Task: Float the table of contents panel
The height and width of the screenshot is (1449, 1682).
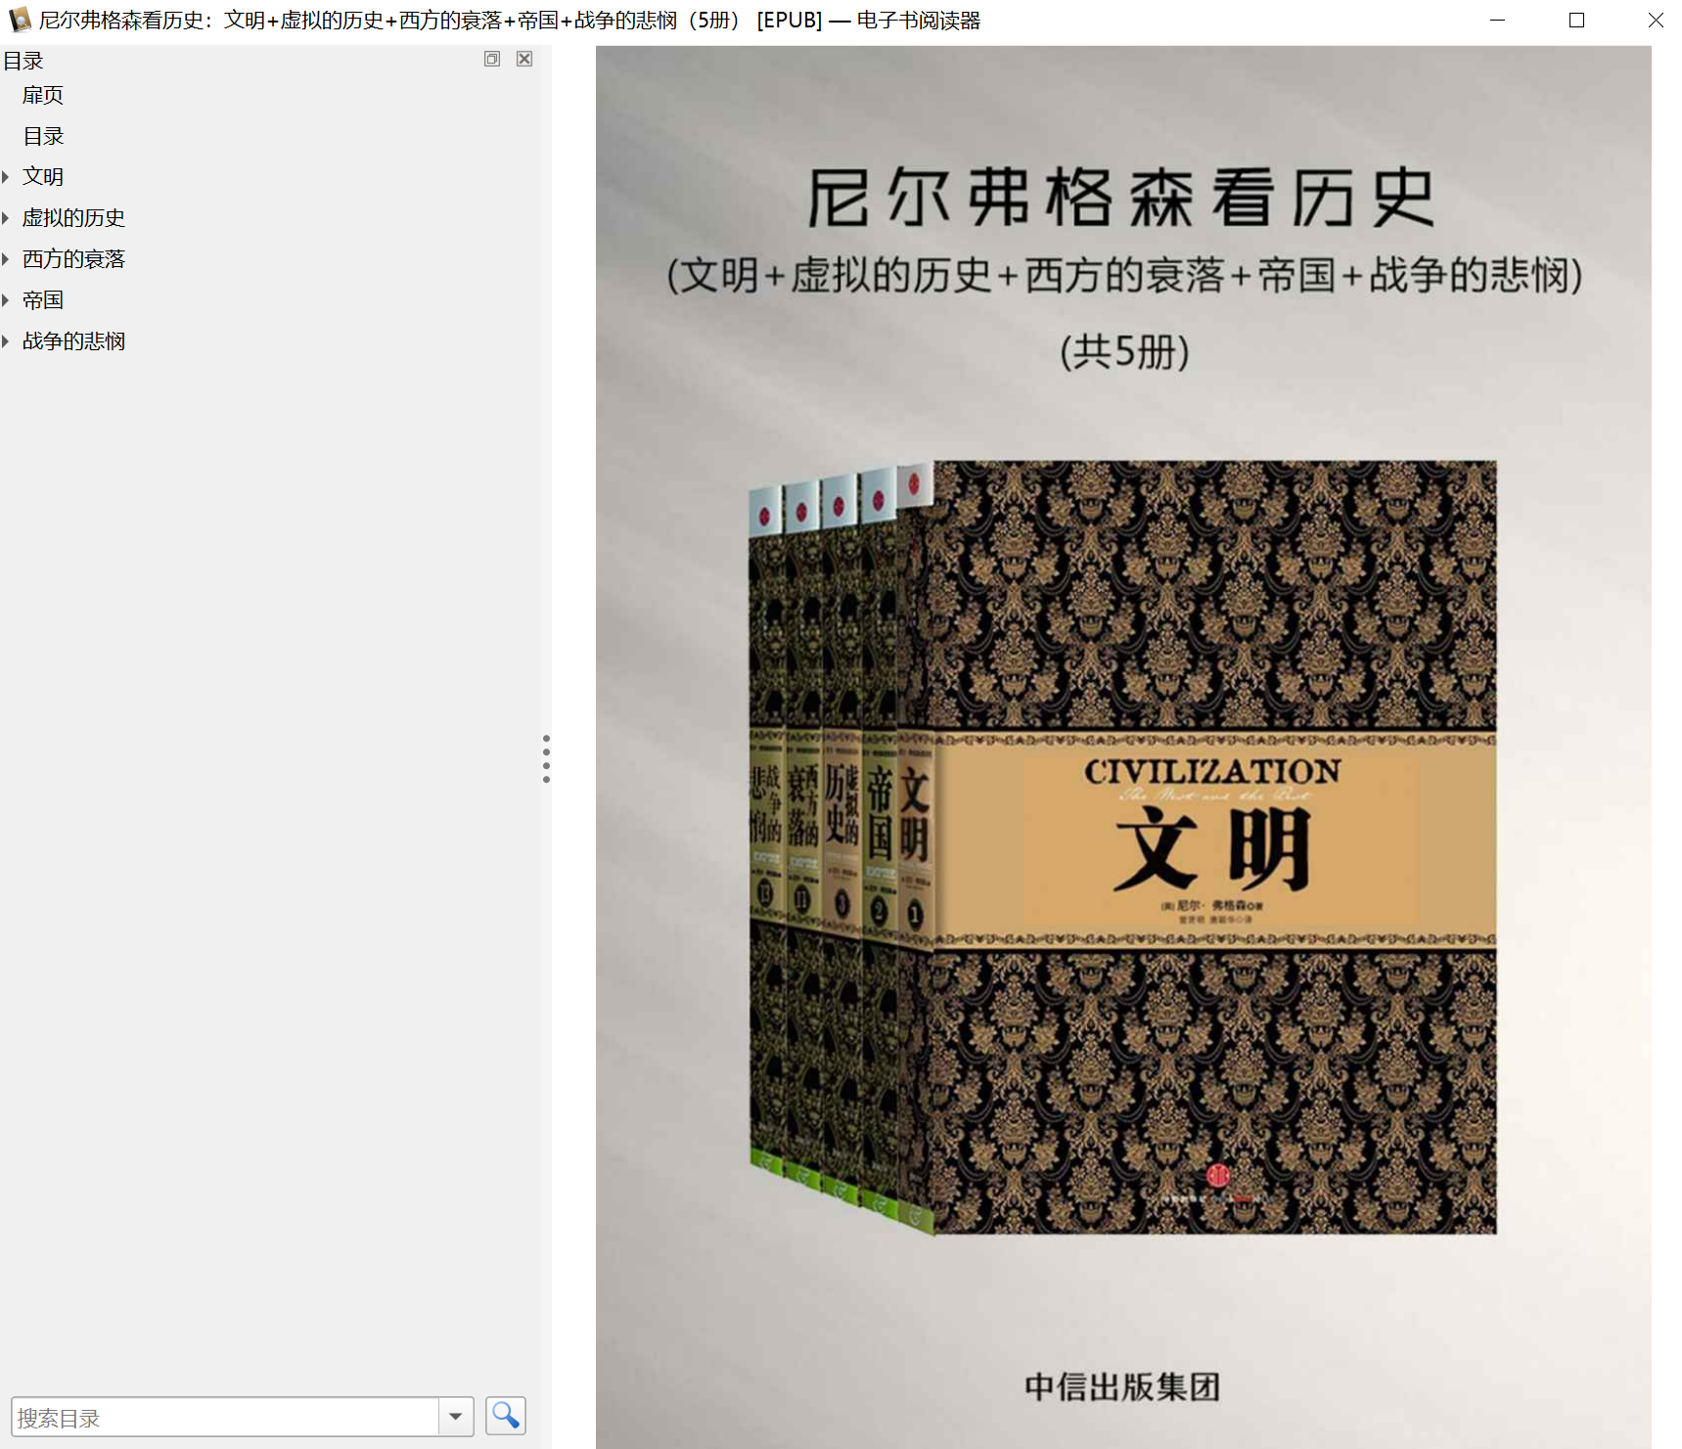Action: [x=492, y=59]
